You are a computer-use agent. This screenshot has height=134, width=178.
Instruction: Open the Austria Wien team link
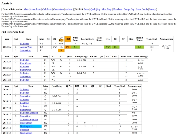(x=26, y=47)
